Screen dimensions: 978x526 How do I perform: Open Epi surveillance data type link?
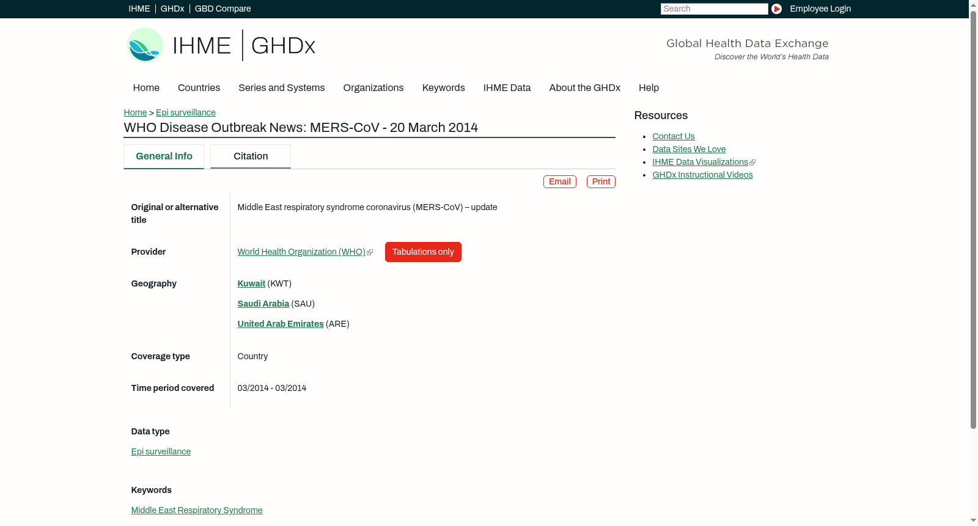161,451
